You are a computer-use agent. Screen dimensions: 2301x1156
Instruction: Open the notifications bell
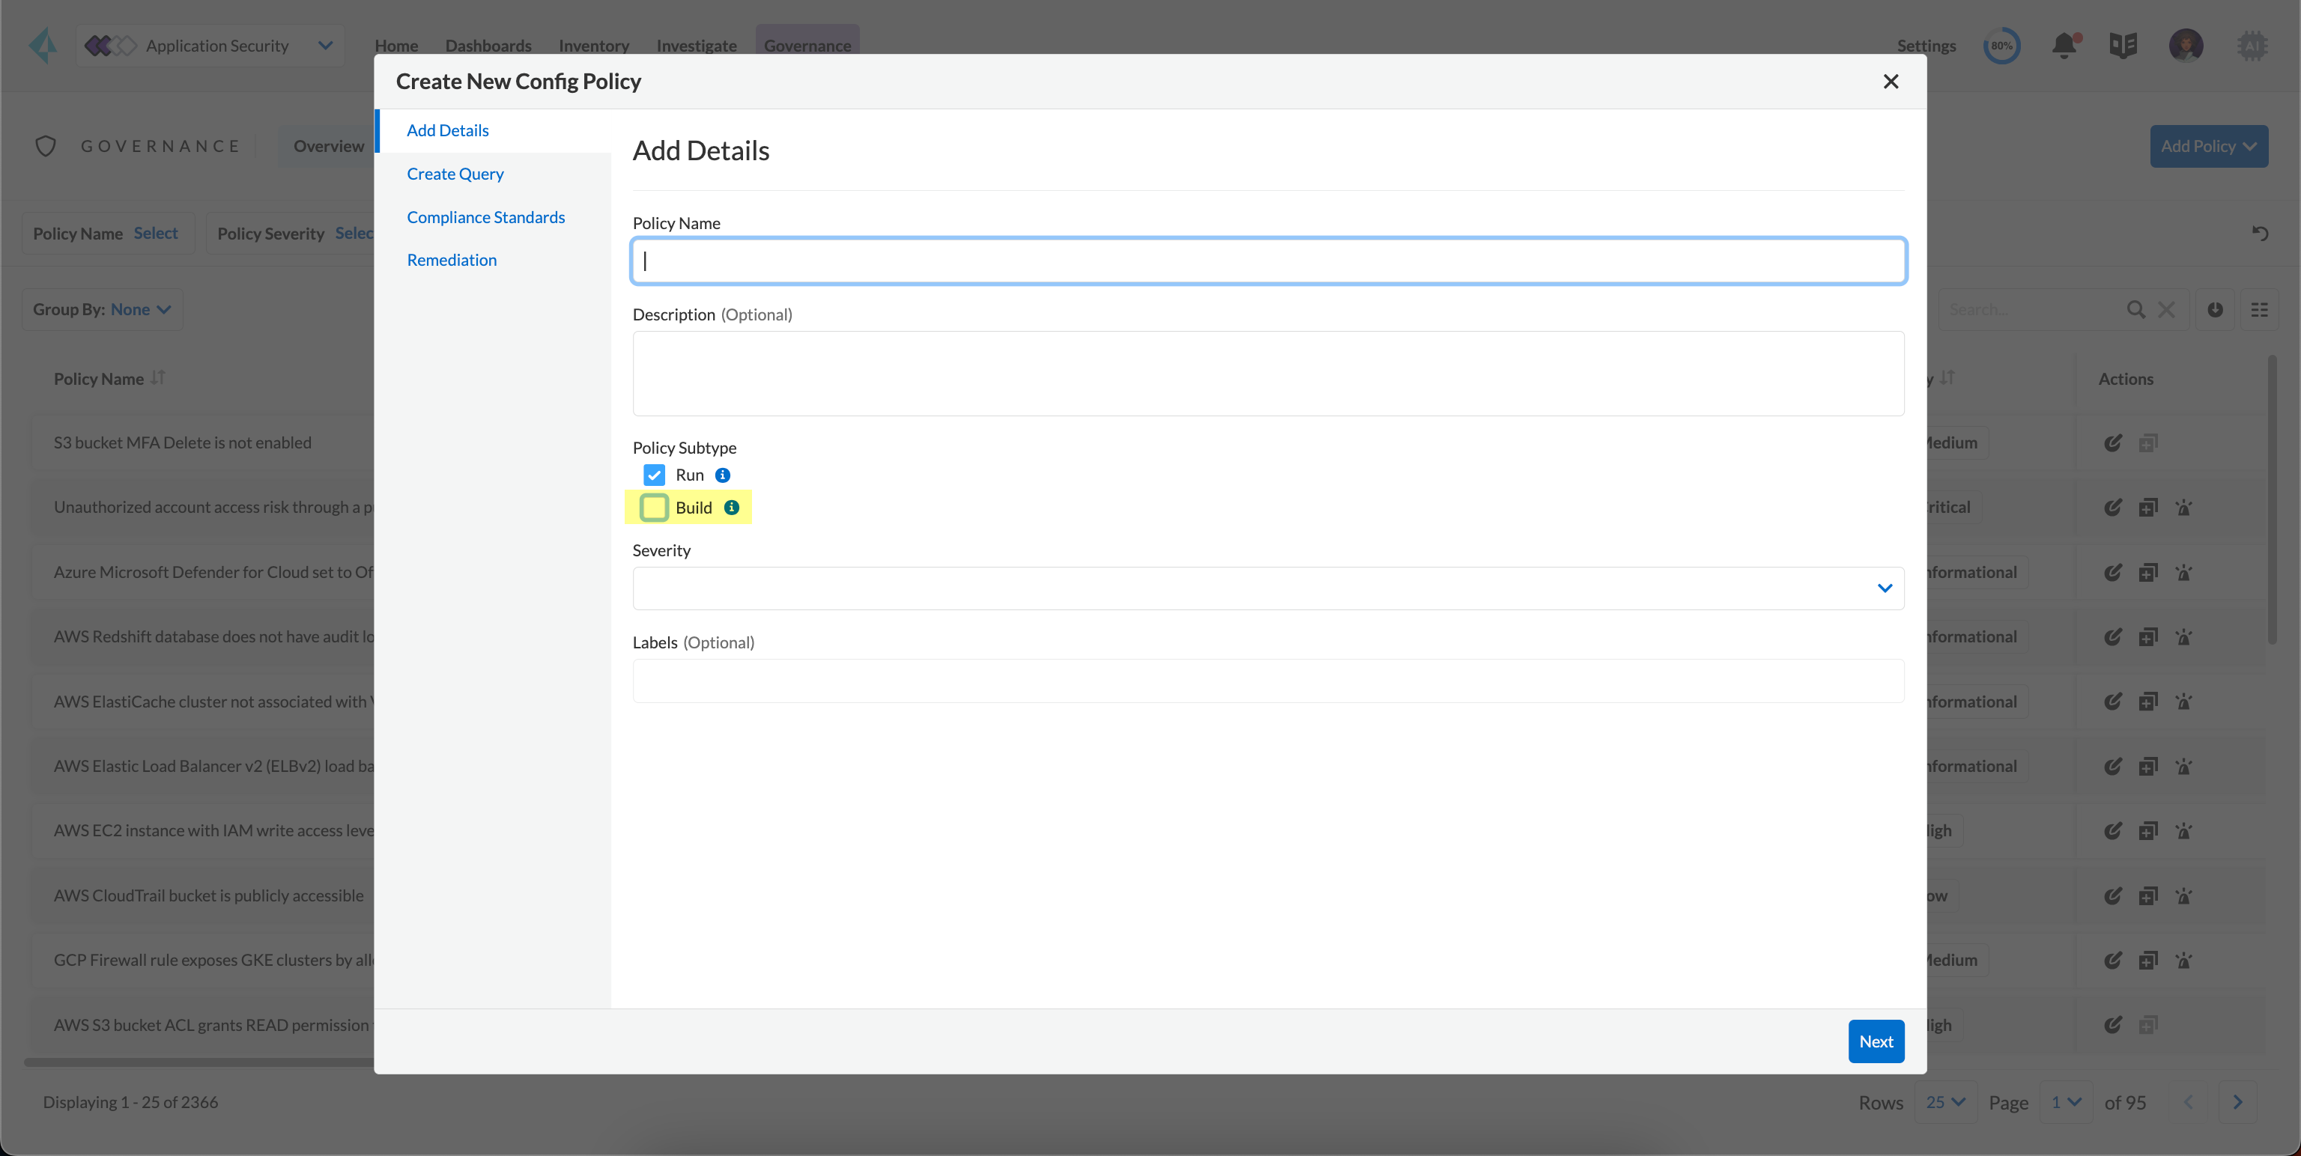(x=2064, y=46)
